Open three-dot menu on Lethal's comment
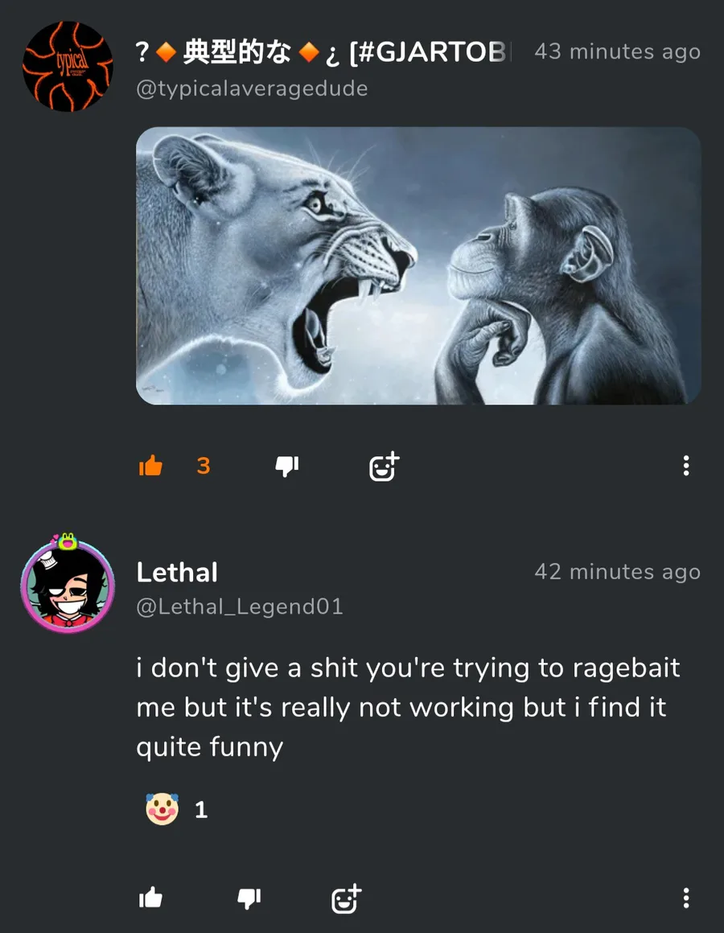The image size is (724, 933). pyautogui.click(x=685, y=898)
